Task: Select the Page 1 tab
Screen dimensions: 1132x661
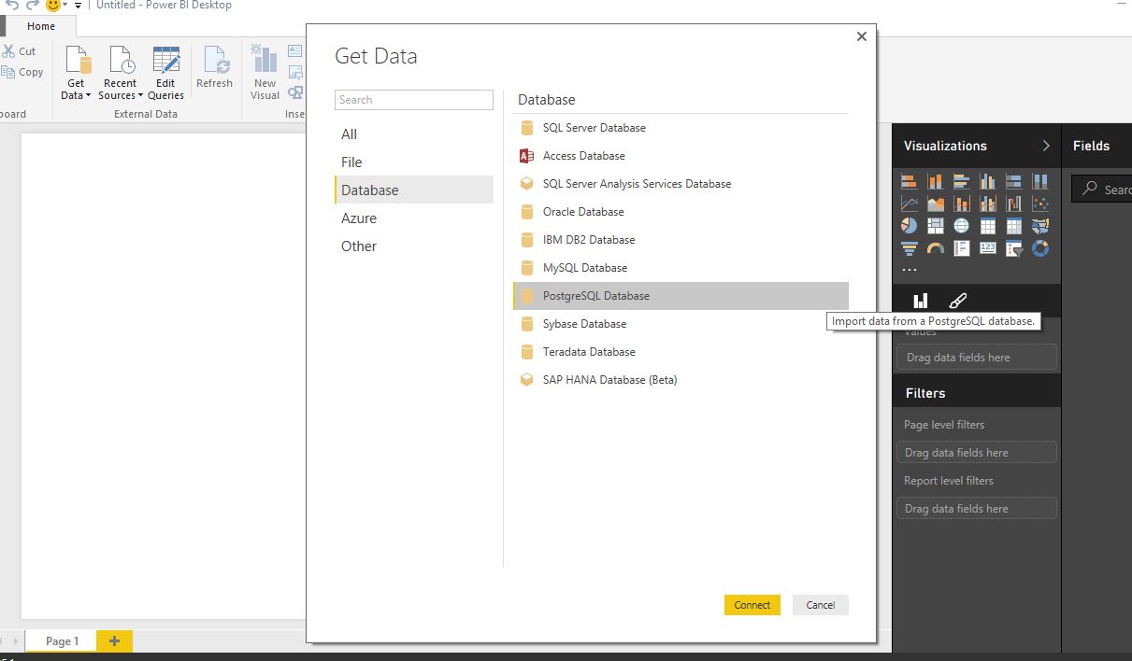Action: [60, 641]
